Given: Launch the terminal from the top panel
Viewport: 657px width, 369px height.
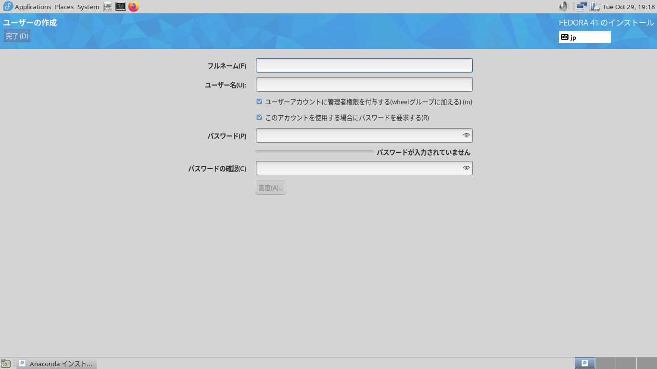Looking at the screenshot, I should [121, 7].
